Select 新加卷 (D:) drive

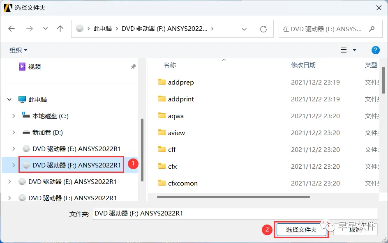click(47, 133)
